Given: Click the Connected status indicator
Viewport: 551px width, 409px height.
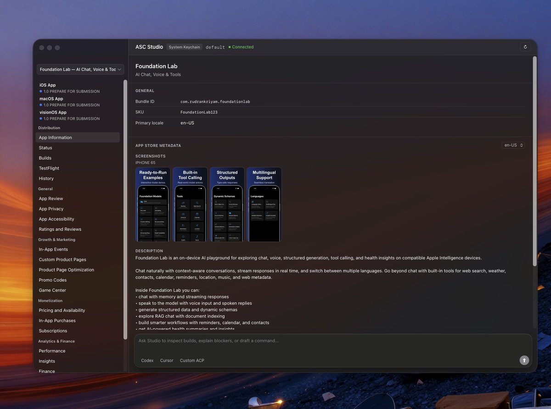Looking at the screenshot, I should coord(241,47).
